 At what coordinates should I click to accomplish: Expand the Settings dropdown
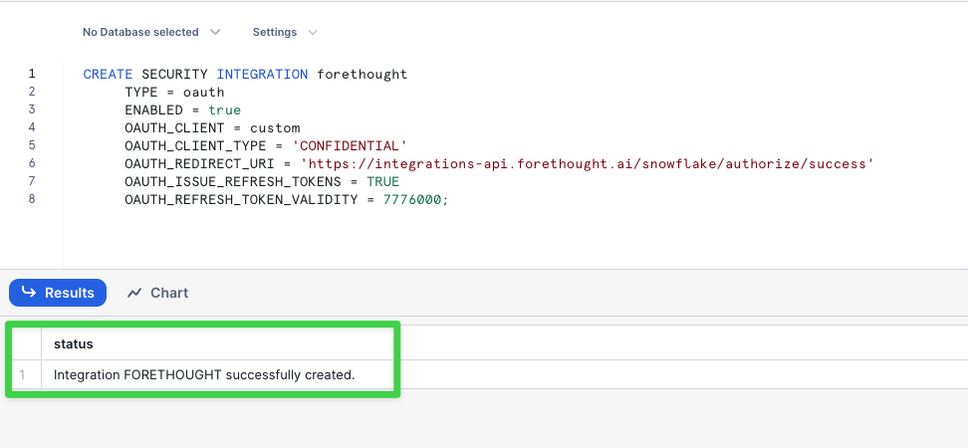click(285, 32)
